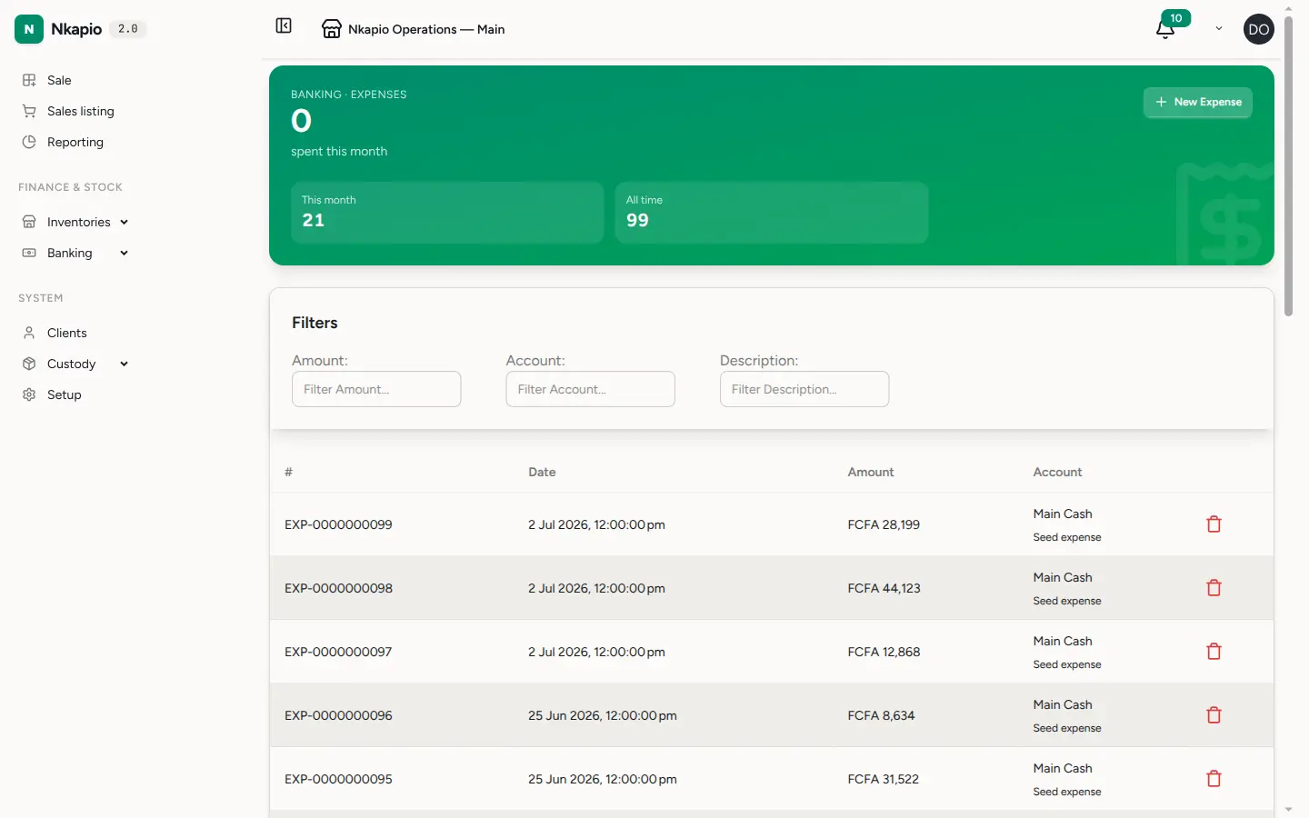Viewport: 1309px width, 818px height.
Task: Click the amount FCFA 44,123
Action: 884,588
